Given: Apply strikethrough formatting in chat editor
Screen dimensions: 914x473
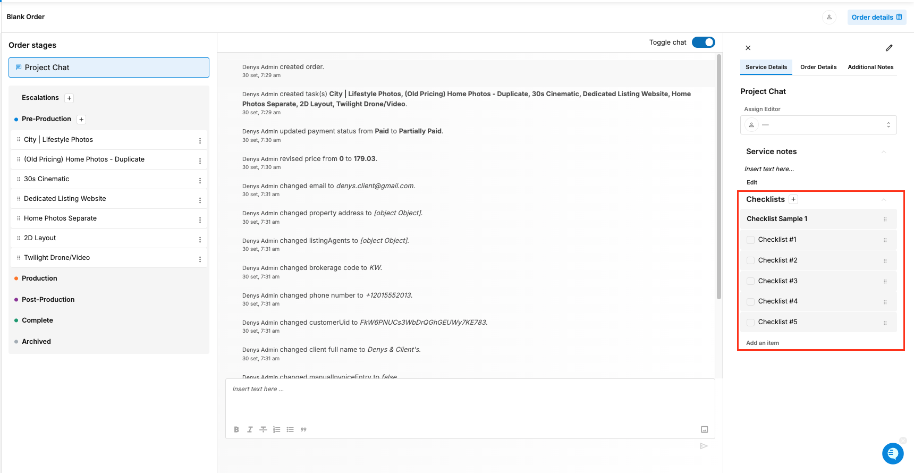Looking at the screenshot, I should 263,429.
